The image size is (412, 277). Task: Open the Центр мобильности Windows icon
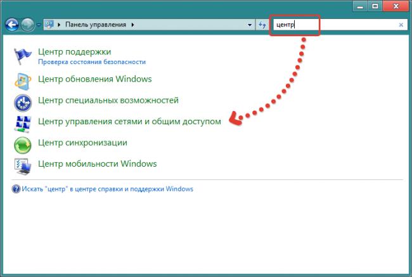point(22,165)
